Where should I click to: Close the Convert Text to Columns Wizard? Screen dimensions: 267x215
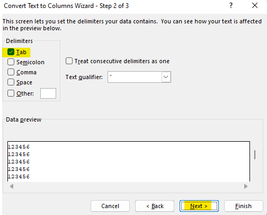(x=255, y=6)
